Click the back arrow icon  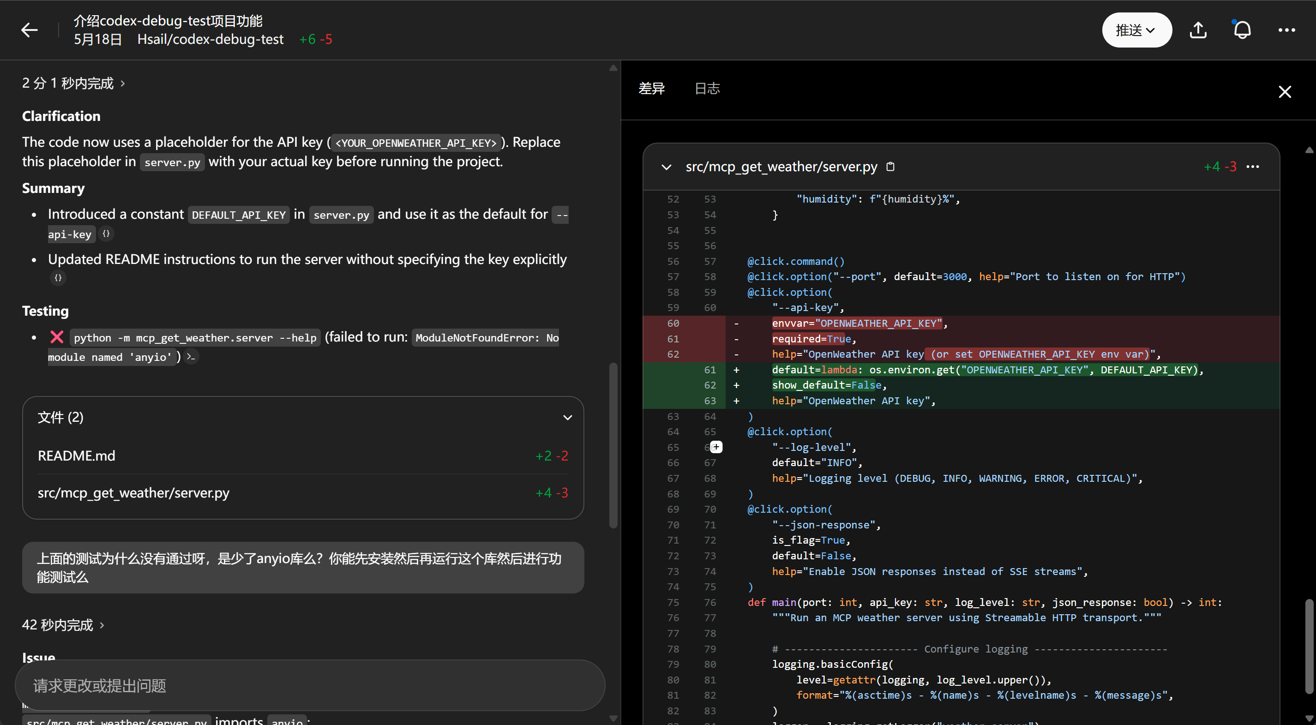coord(29,30)
